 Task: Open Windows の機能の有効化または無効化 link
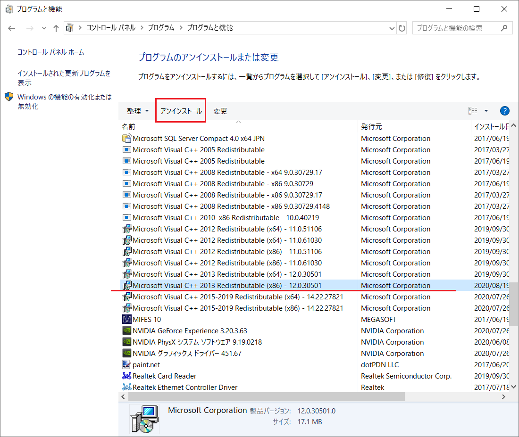[65, 101]
